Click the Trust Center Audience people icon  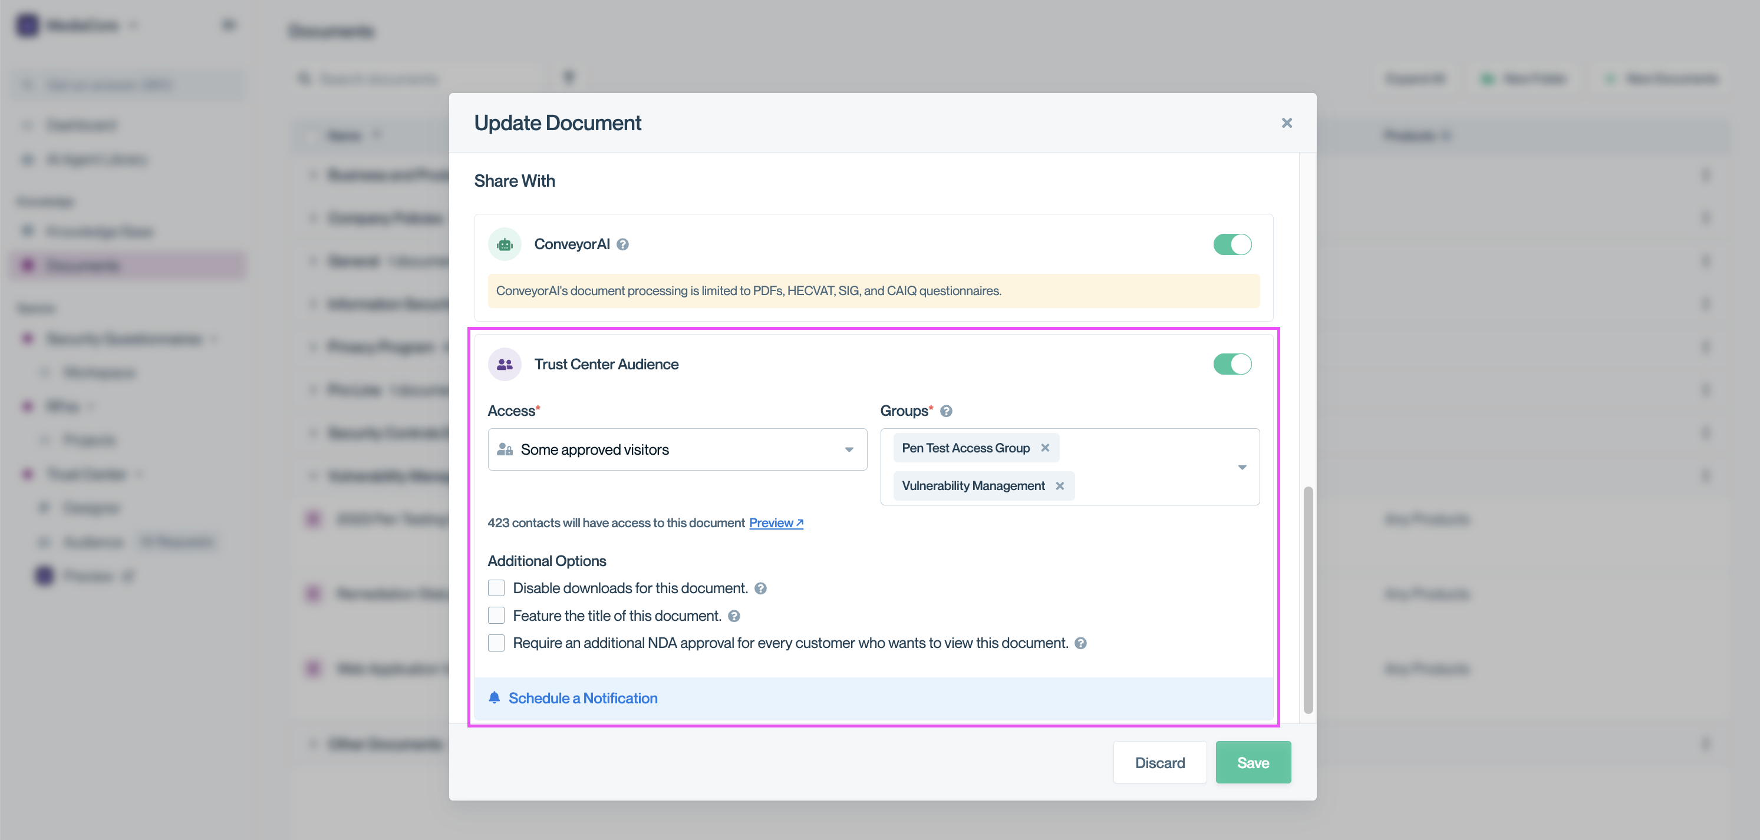(x=505, y=365)
